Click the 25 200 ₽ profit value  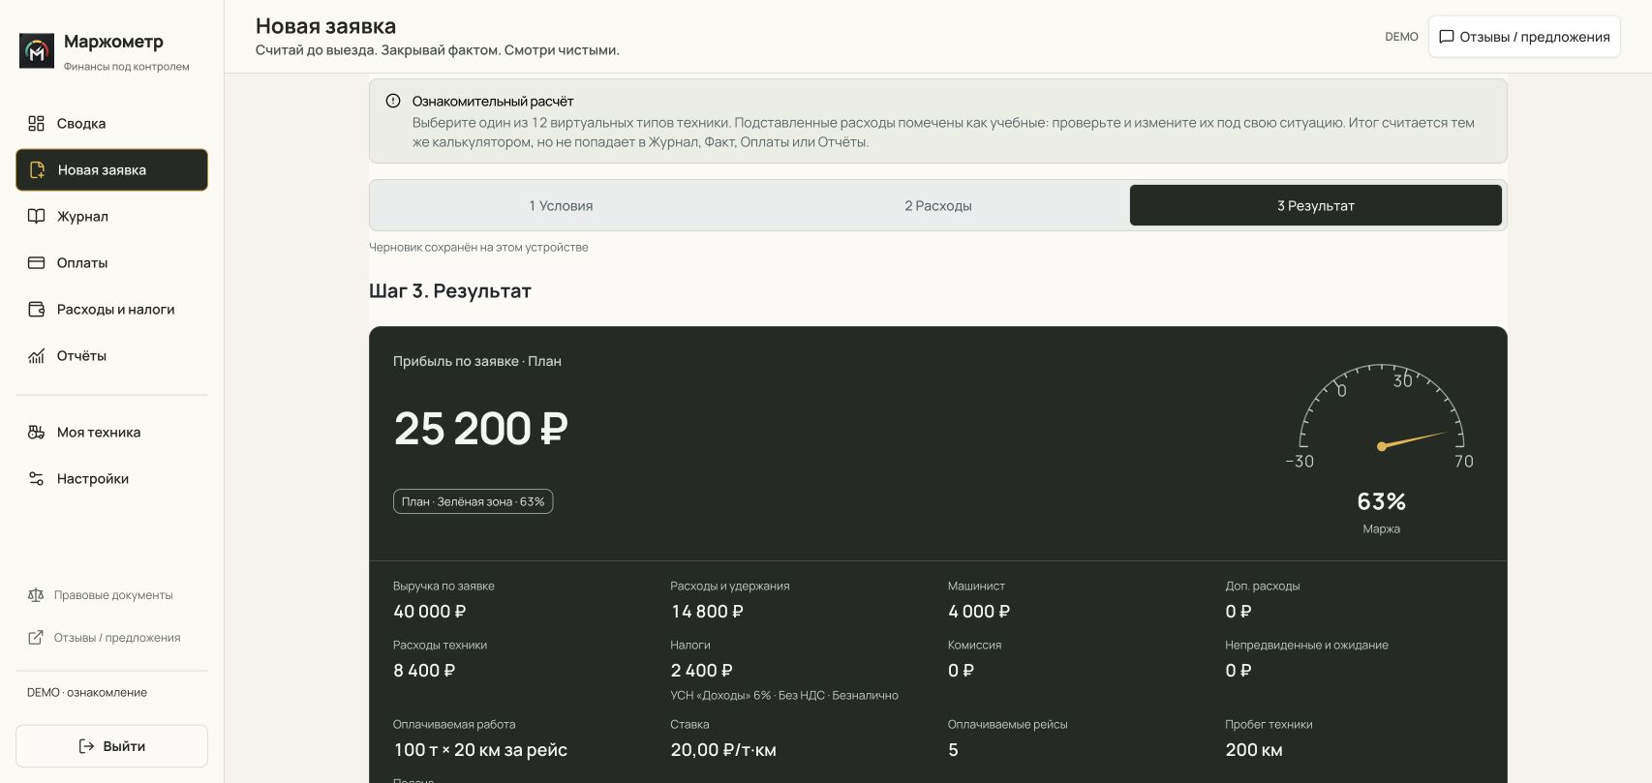tap(480, 429)
